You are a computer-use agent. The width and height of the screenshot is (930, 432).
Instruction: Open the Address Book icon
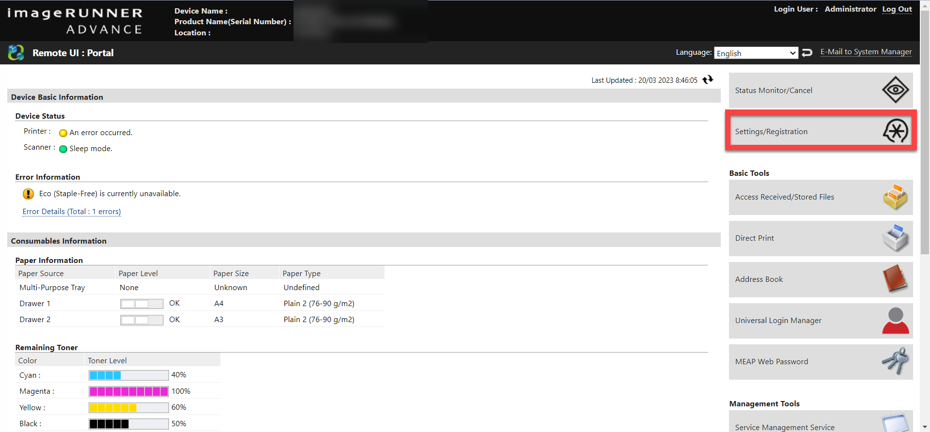pos(895,279)
